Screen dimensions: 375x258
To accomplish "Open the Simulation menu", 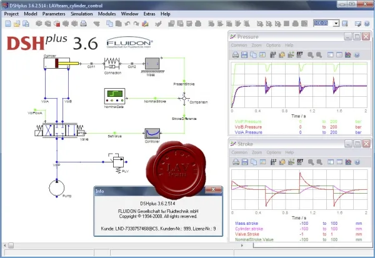I will tap(81, 14).
